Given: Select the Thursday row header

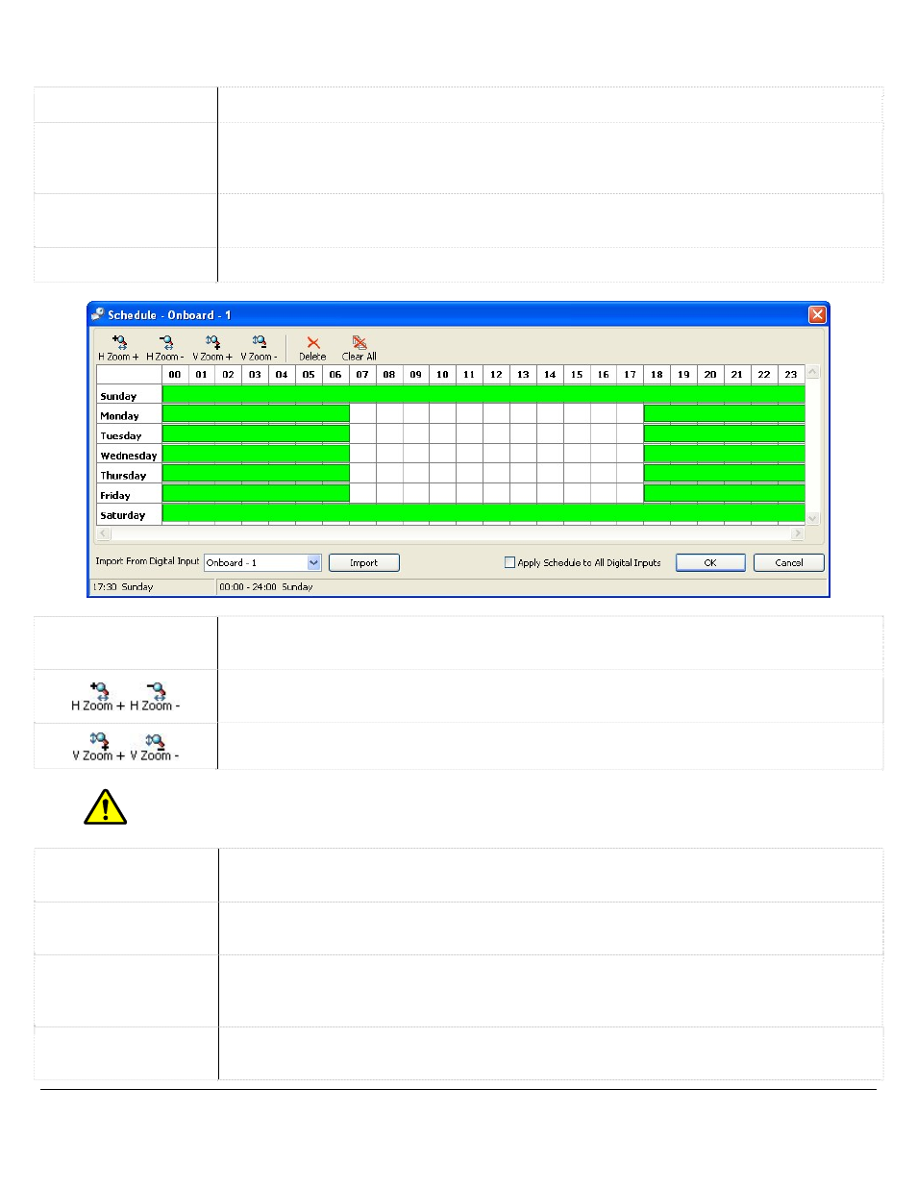Looking at the screenshot, I should pyautogui.click(x=129, y=476).
